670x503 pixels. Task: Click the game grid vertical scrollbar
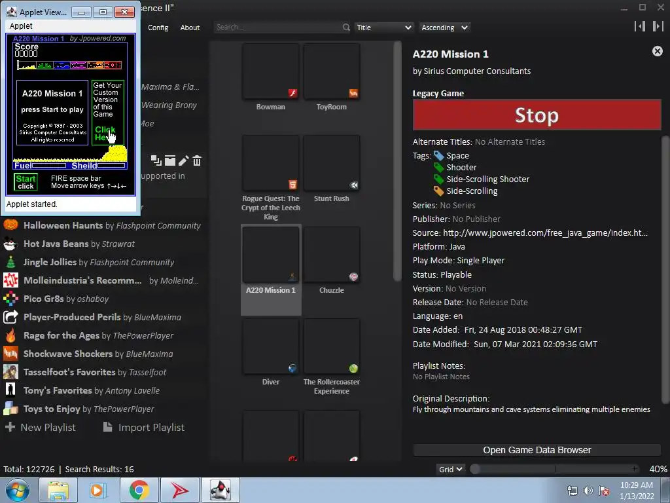coord(397,161)
